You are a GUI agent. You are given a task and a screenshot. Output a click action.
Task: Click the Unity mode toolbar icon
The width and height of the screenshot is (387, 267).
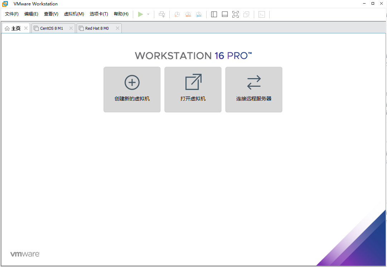246,14
